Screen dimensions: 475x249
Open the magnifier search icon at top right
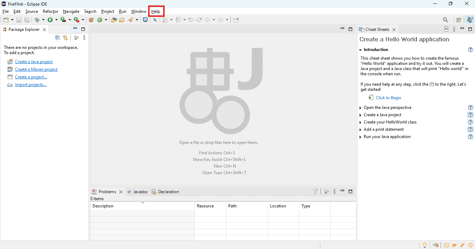(x=445, y=20)
